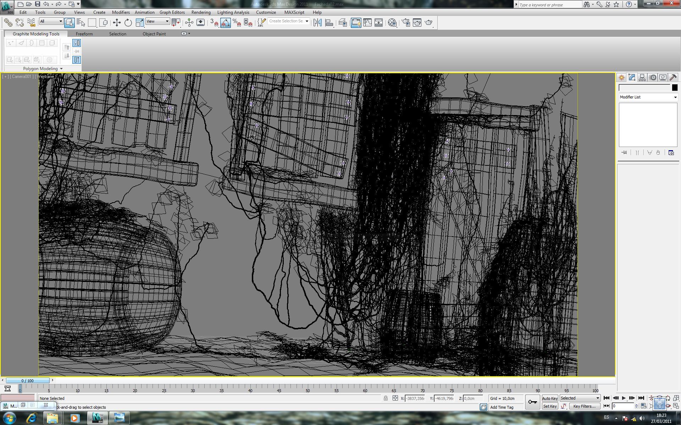The image size is (681, 425).
Task: Click the Select and Link chain icon
Action: 8,23
